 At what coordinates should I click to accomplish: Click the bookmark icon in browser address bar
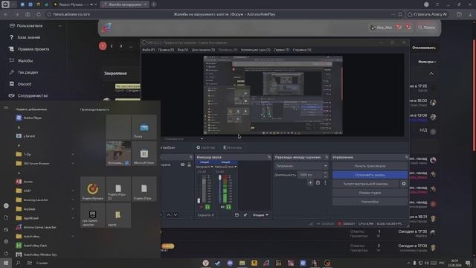(400, 14)
